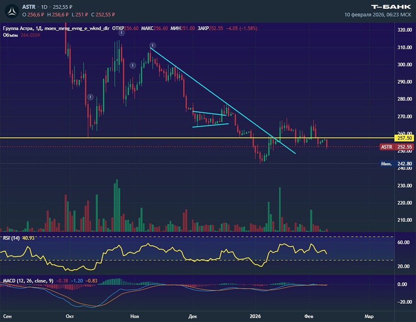
Task: Open the event marker above the October low candles
Action: coord(90,97)
